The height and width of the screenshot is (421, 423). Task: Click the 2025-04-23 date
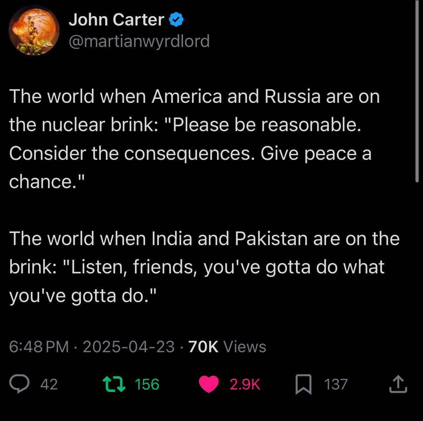(129, 346)
